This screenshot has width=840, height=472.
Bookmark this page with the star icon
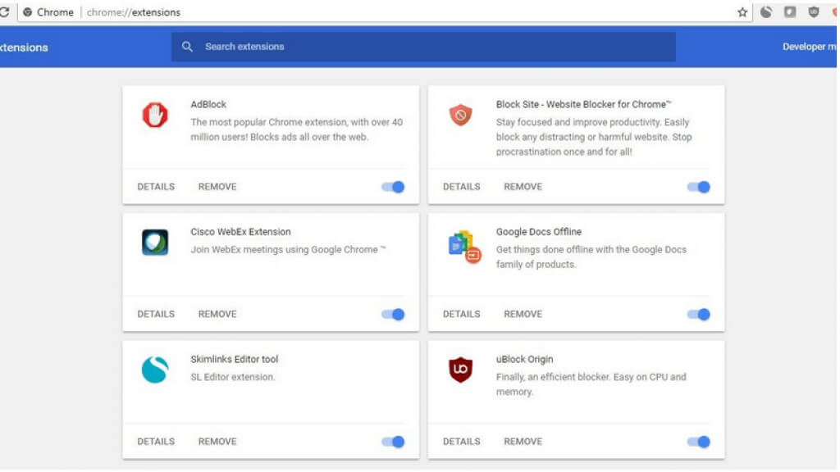[x=742, y=12]
